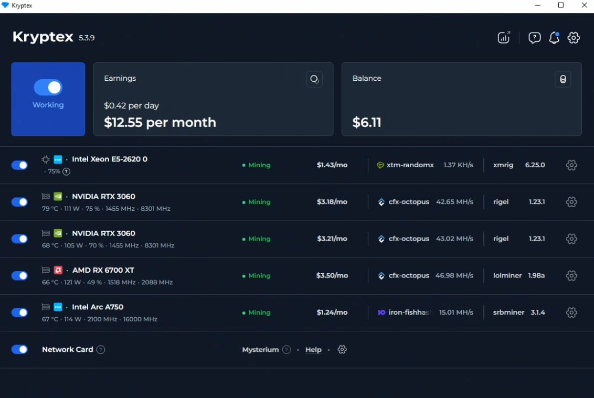
Task: Toggle off the AMD RX 6700 XT
Action: pos(19,276)
